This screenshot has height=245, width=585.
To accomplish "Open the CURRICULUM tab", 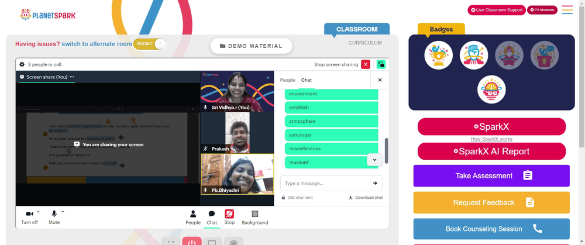I will (365, 43).
